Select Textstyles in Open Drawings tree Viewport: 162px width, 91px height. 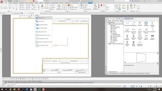tap(114, 39)
